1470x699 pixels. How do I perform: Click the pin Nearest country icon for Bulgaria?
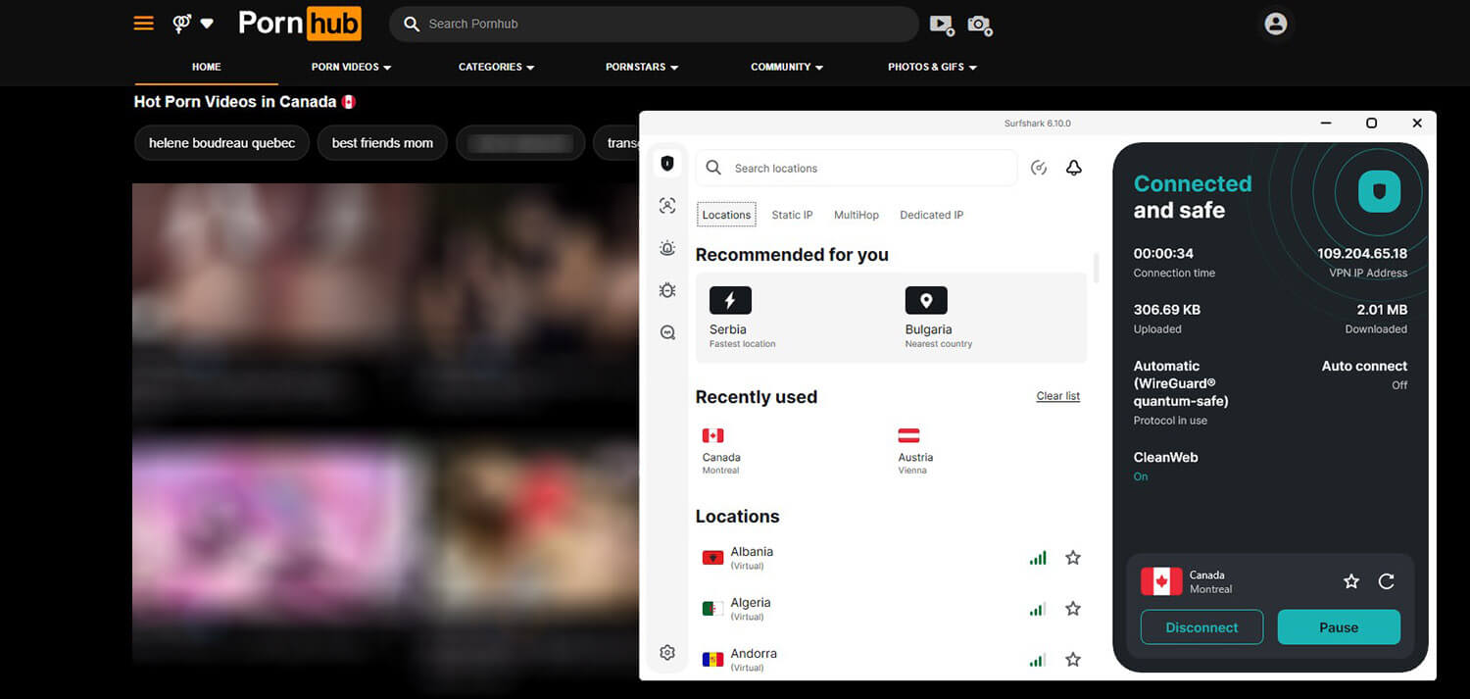click(x=926, y=300)
